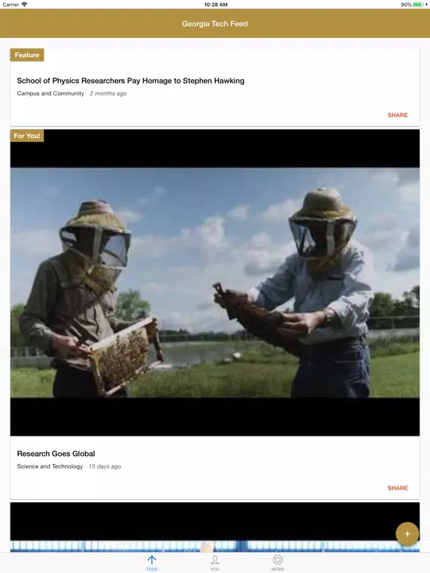Screen dimensions: 430x573
Task: Open the More settings tab
Action: click(x=278, y=563)
